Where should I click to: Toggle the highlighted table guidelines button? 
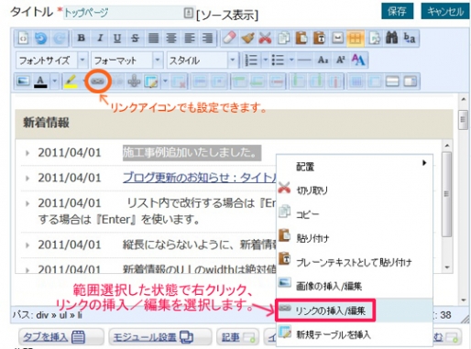(355, 38)
